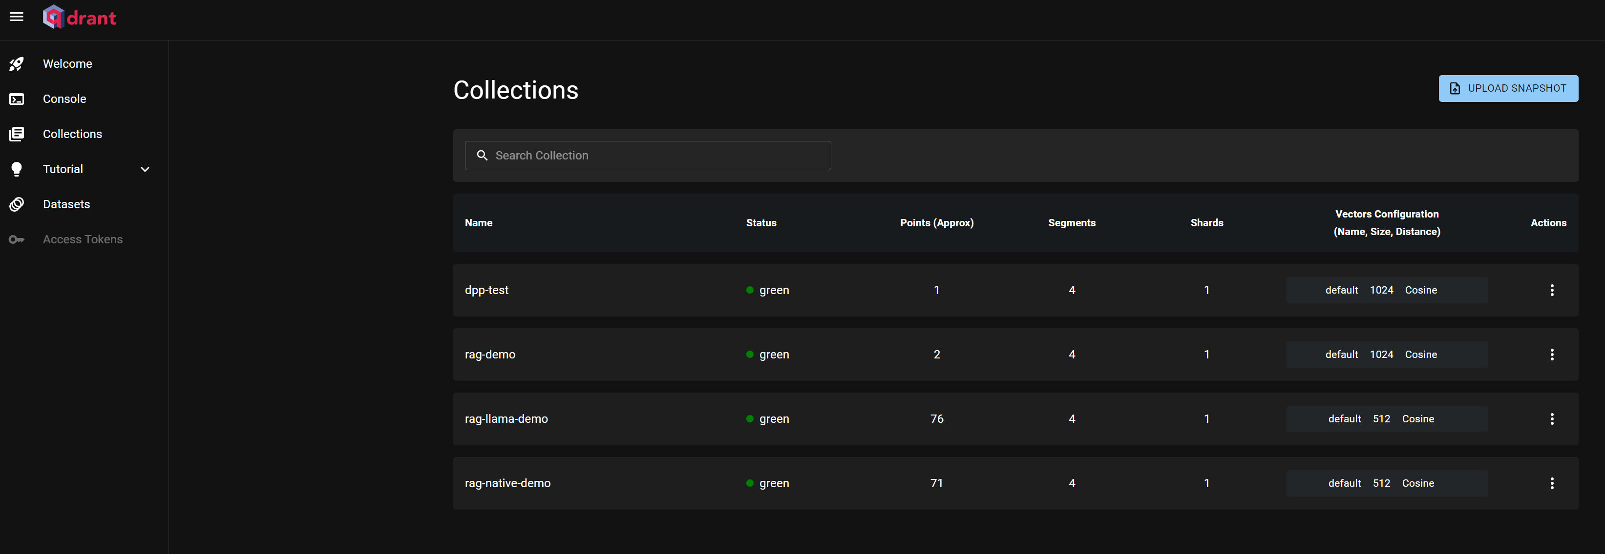
Task: Open the dpp-test collection
Action: point(486,290)
